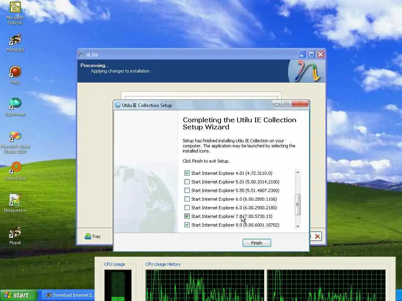Click 'Applying changes to installation.' text
This screenshot has height=301, width=402.
(121, 71)
